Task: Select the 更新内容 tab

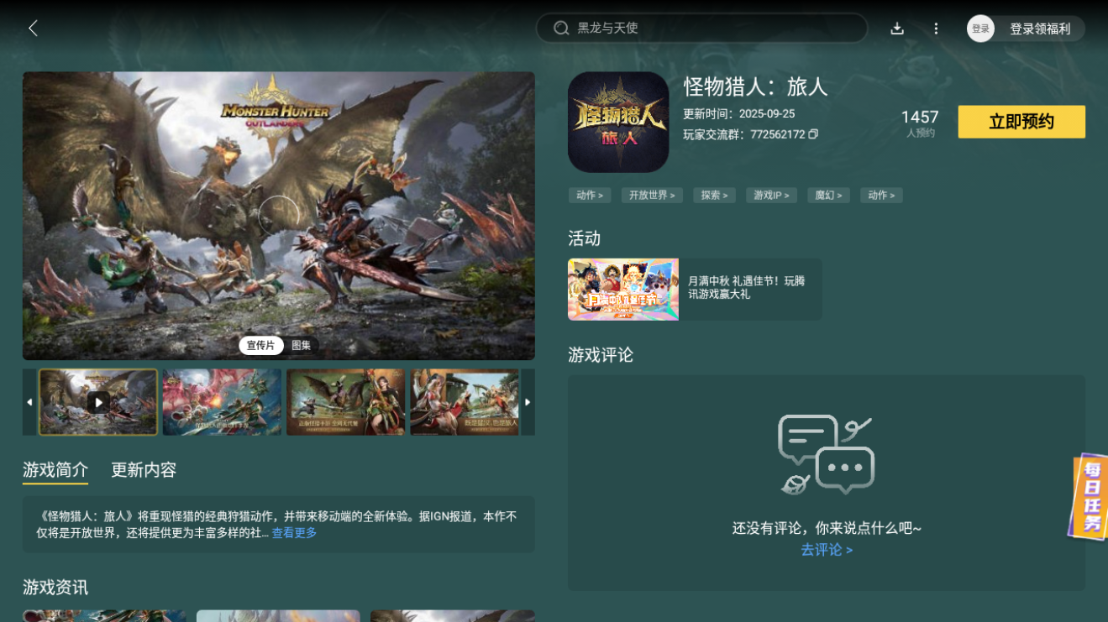Action: coord(144,470)
